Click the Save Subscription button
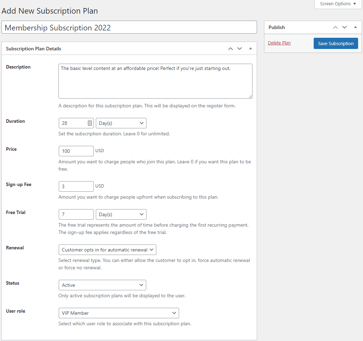The image size is (363, 341). click(336, 43)
